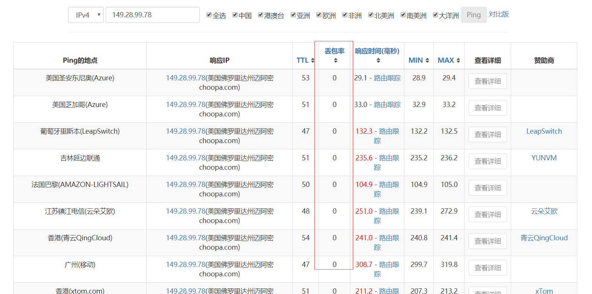Sort by MAX column arrows
The width and height of the screenshot is (592, 294).
[458, 60]
